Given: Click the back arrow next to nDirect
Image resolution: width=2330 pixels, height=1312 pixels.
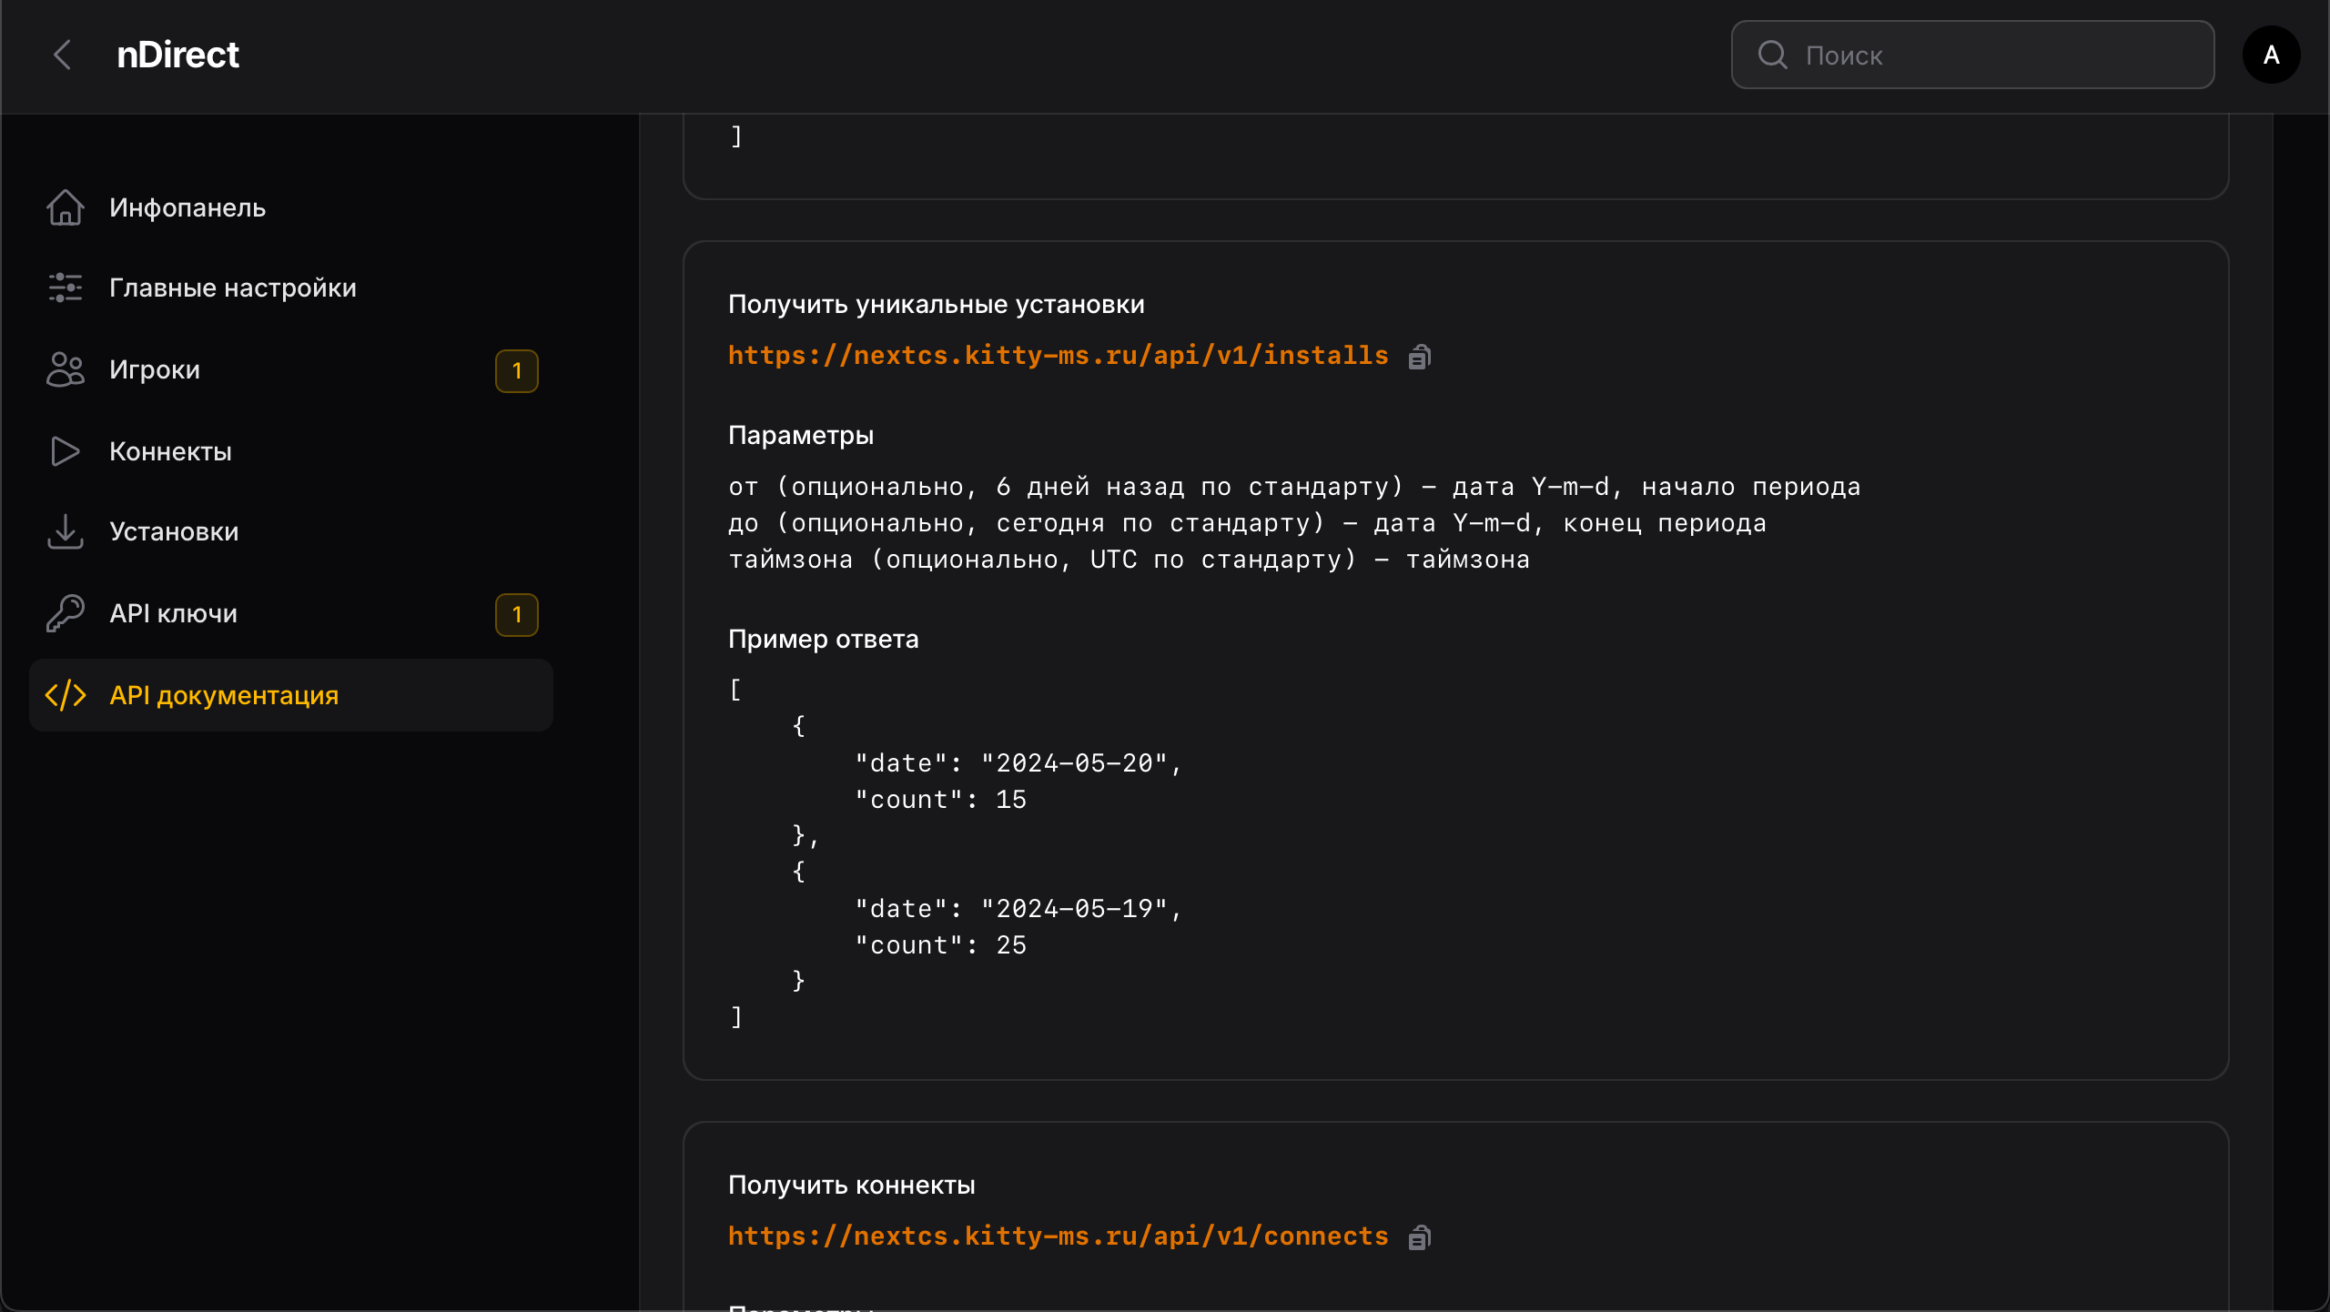Looking at the screenshot, I should pyautogui.click(x=62, y=55).
